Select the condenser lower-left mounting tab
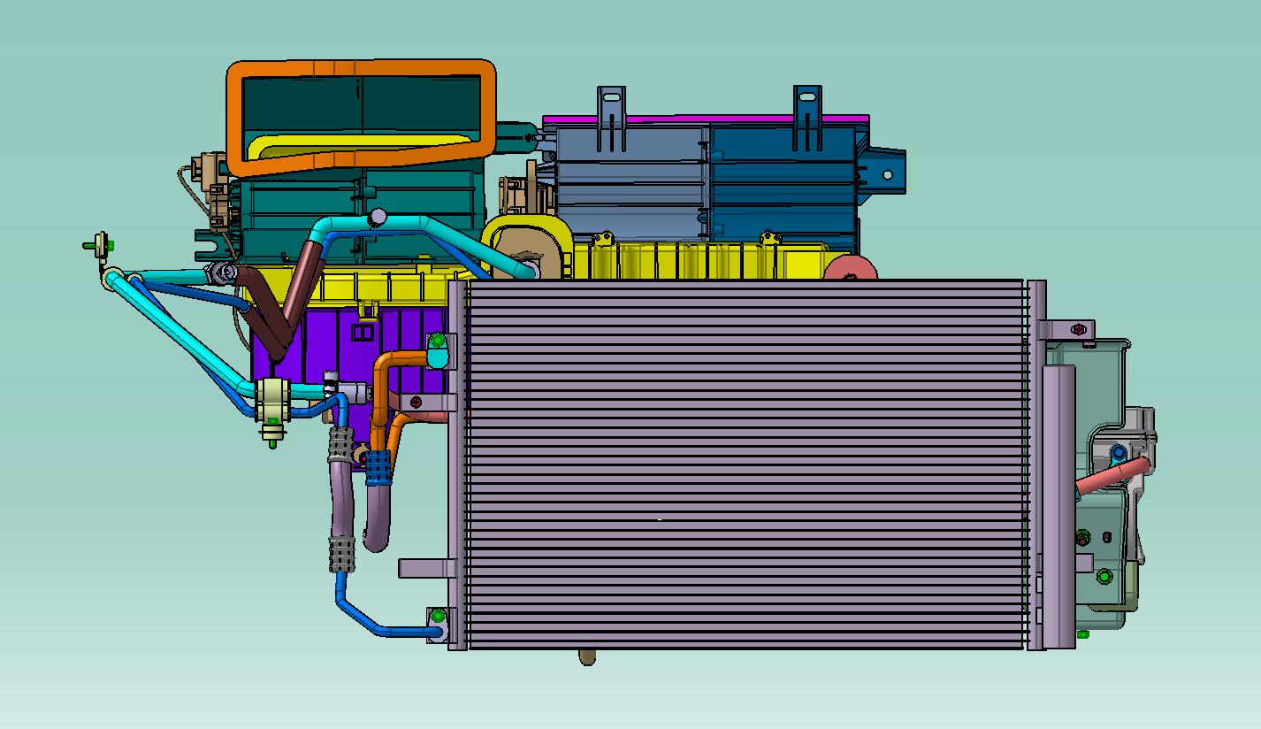1261x729 pixels. [x=426, y=567]
